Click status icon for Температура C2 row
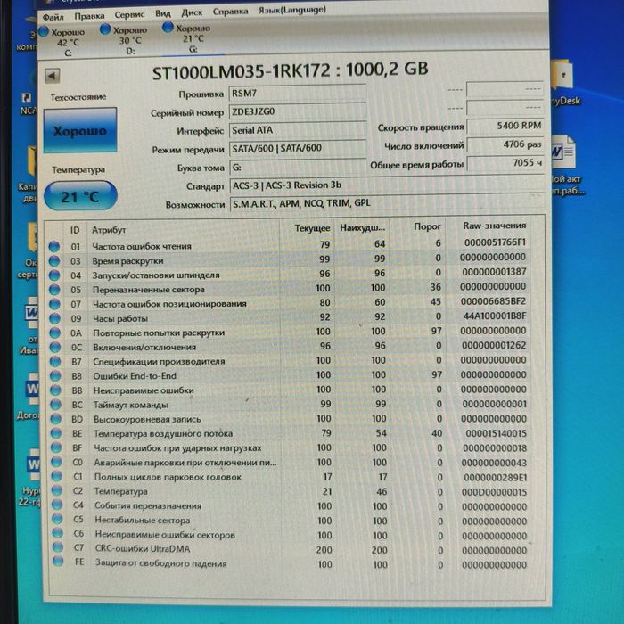Screen dimensions: 624x624 57,490
